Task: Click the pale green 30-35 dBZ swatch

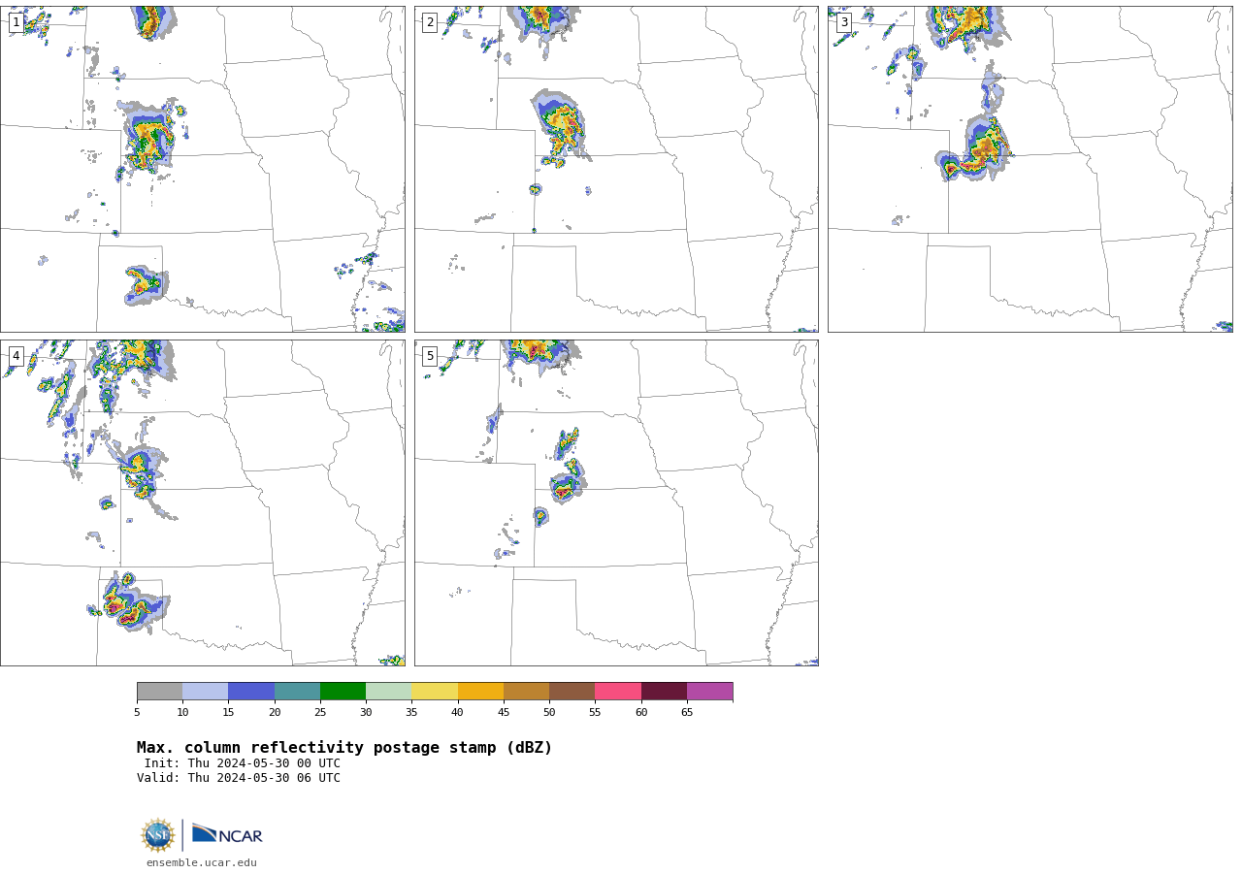Action: (x=388, y=692)
